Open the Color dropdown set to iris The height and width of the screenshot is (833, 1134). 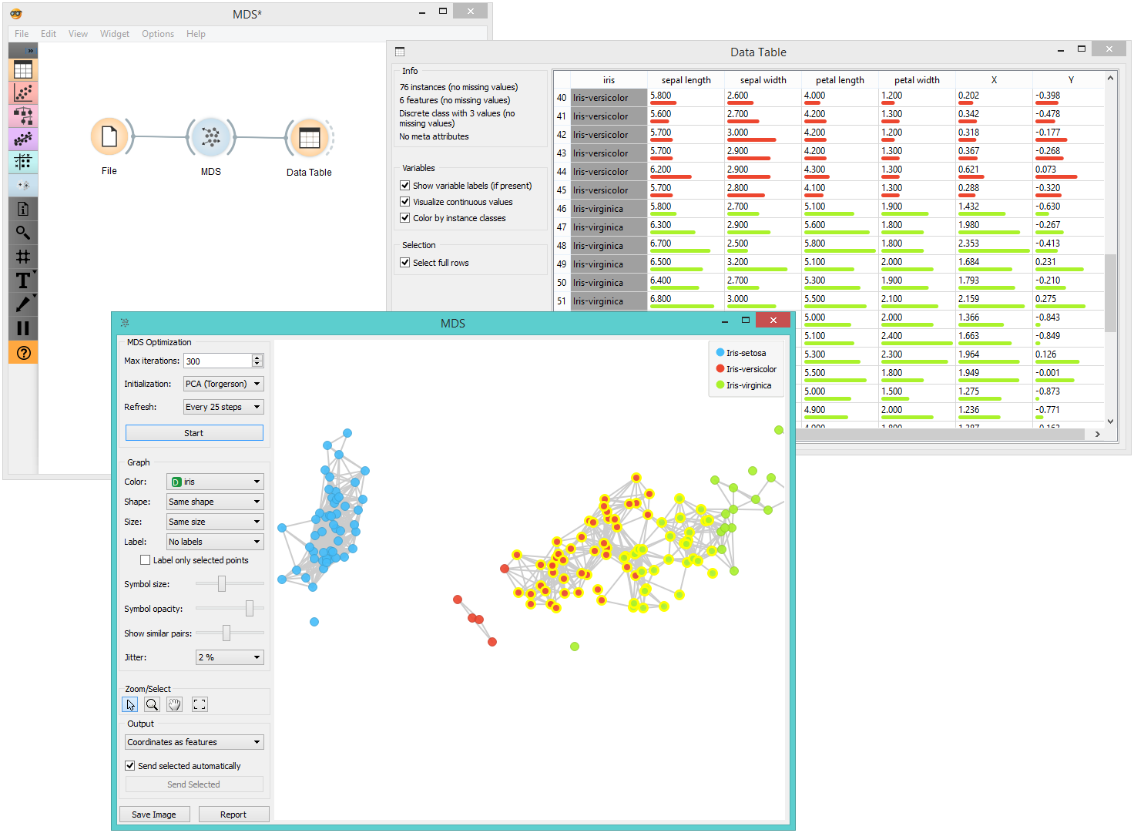[214, 481]
